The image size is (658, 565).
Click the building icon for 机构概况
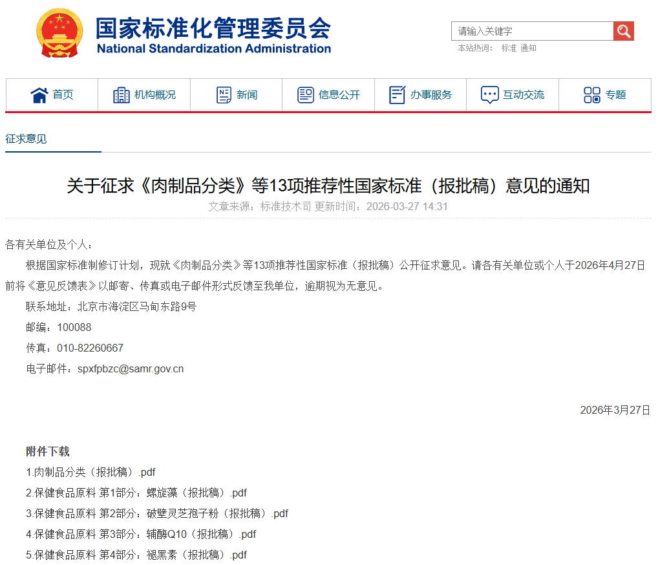122,95
